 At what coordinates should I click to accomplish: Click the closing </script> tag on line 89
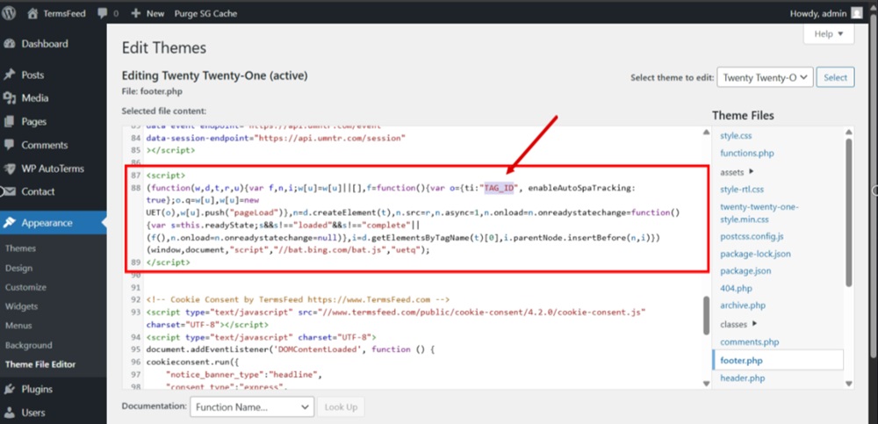pyautogui.click(x=168, y=262)
